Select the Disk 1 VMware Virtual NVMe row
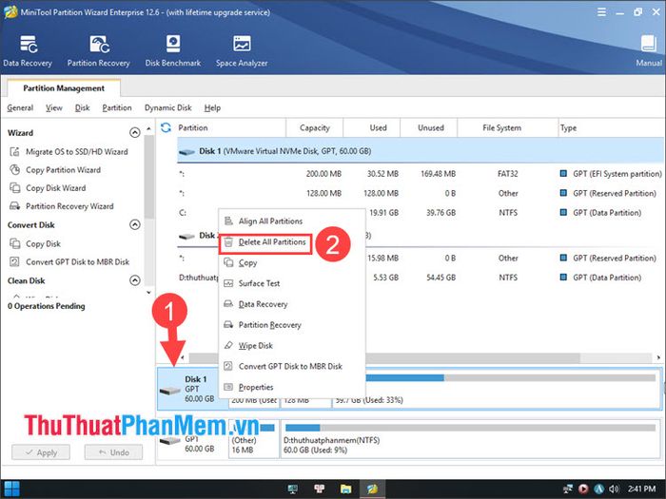666x499 pixels. point(421,151)
